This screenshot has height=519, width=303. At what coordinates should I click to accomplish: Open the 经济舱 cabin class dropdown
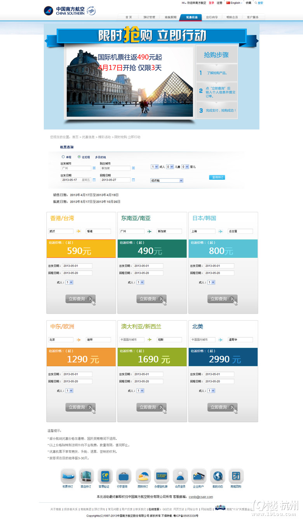pyautogui.click(x=167, y=181)
